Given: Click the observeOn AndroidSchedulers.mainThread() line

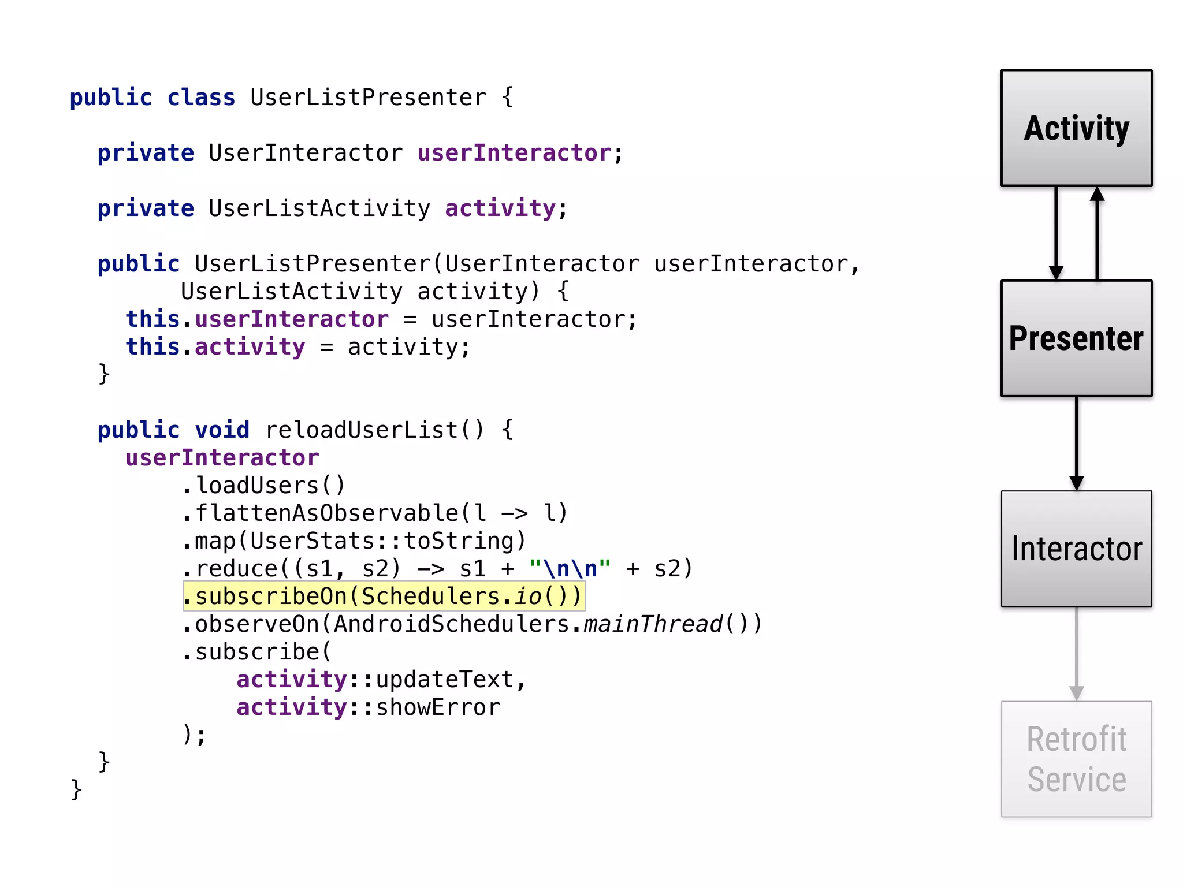Looking at the screenshot, I should click(472, 624).
